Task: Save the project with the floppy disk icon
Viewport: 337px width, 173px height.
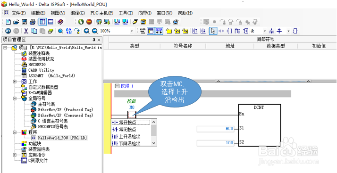Action: pyautogui.click(x=24, y=22)
